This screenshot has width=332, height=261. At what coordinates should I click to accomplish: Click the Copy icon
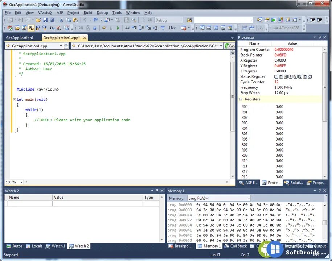68,20
